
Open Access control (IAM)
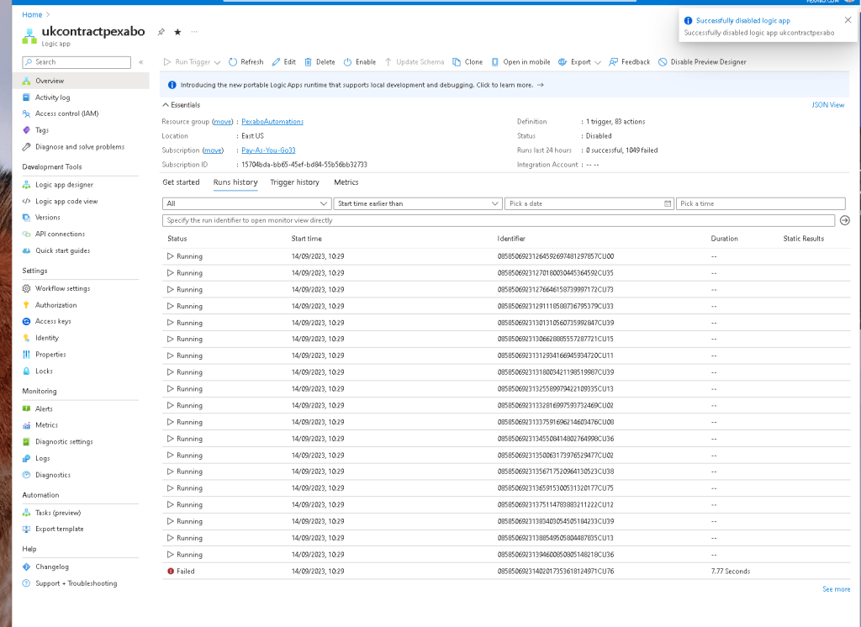[x=66, y=113]
